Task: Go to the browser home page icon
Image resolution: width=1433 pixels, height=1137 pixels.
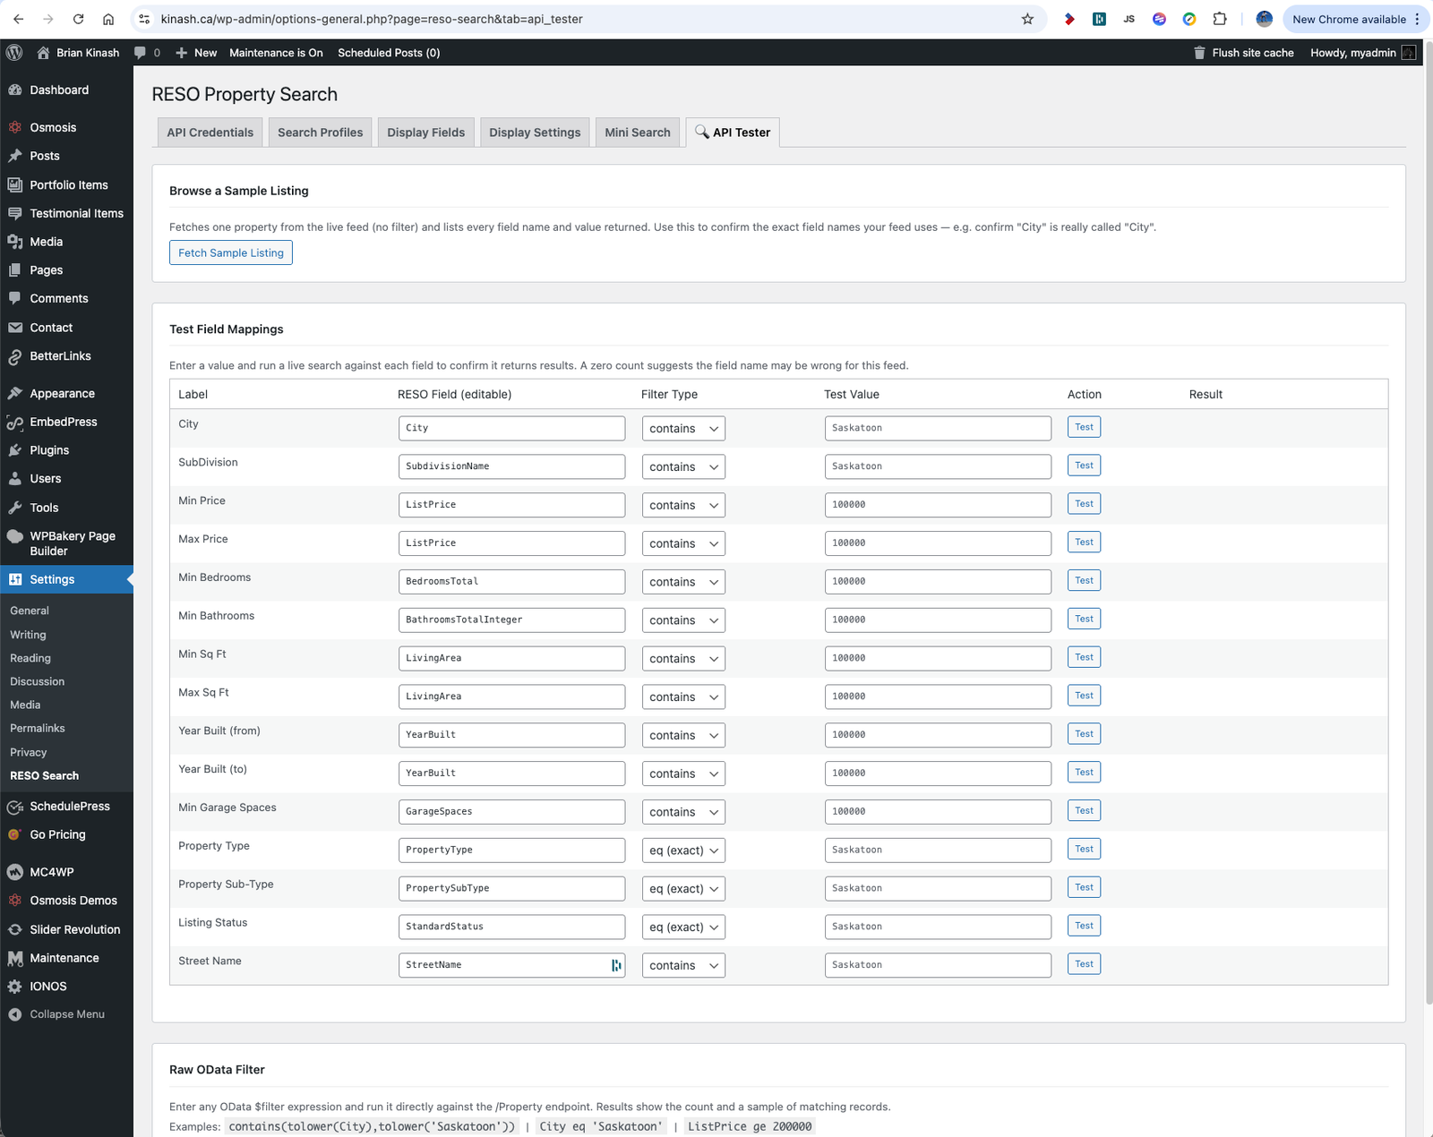Action: click(108, 19)
